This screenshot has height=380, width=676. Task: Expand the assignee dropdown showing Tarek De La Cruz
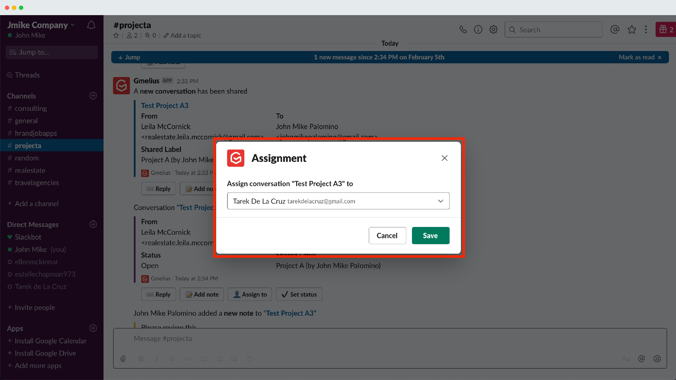(x=338, y=201)
